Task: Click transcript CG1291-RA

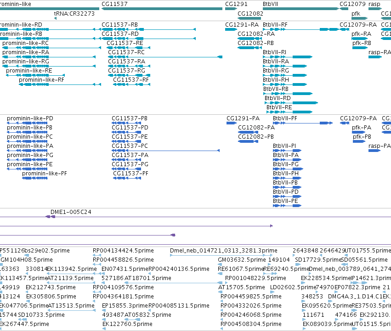Action: pyautogui.click(x=242, y=25)
